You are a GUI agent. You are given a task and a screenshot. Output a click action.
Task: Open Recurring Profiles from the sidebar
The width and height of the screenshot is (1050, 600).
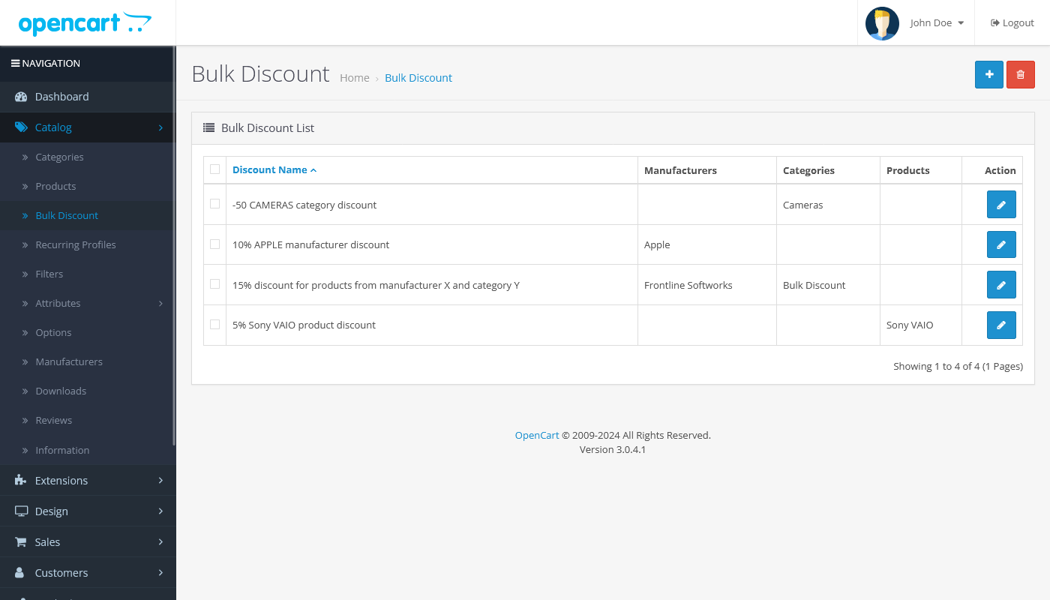(x=76, y=244)
